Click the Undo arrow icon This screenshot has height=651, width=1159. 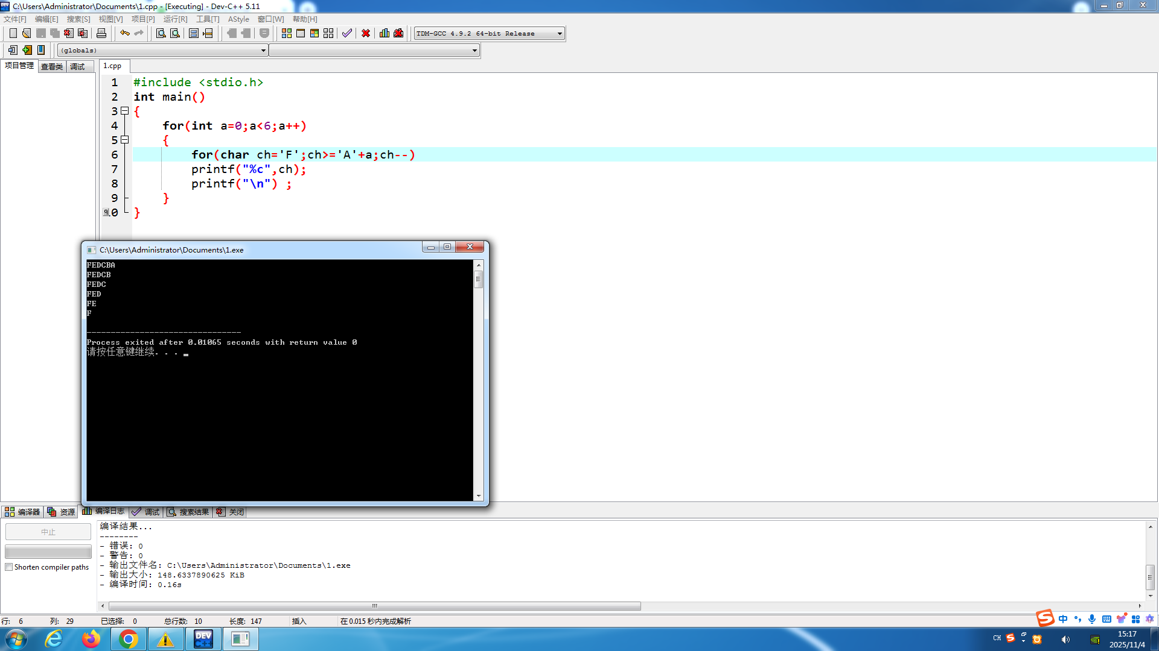tap(124, 33)
